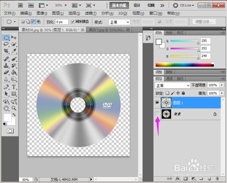Open the 图像 Image menu

tap(42, 13)
